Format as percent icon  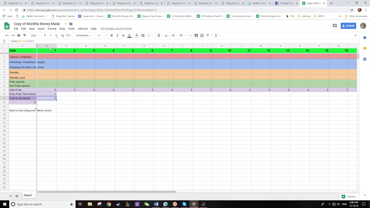(51, 36)
